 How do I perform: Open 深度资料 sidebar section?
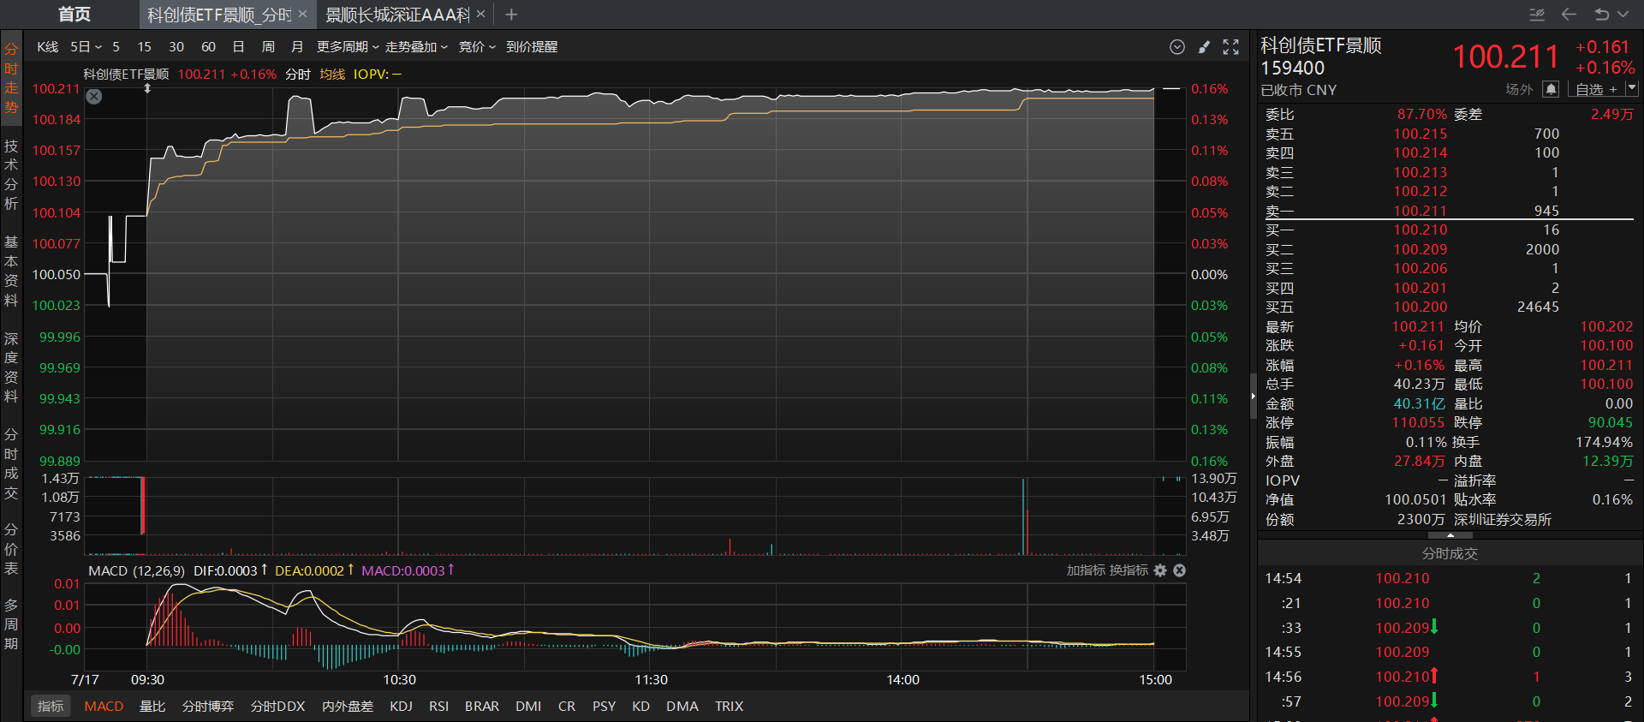tap(11, 367)
